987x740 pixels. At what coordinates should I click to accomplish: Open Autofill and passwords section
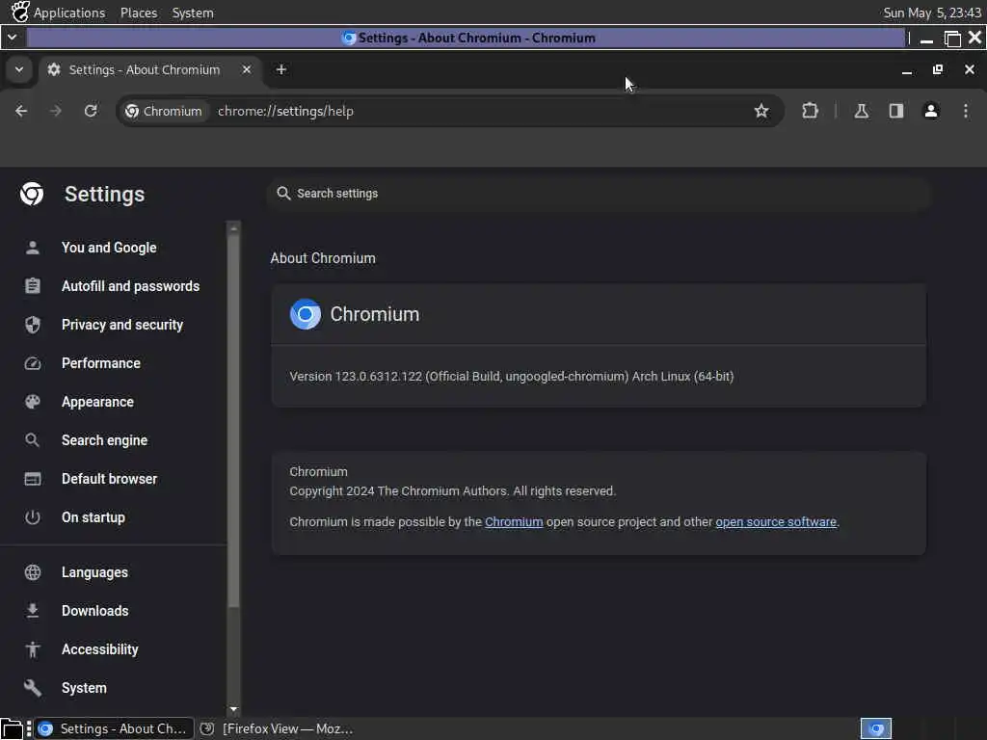pos(130,286)
